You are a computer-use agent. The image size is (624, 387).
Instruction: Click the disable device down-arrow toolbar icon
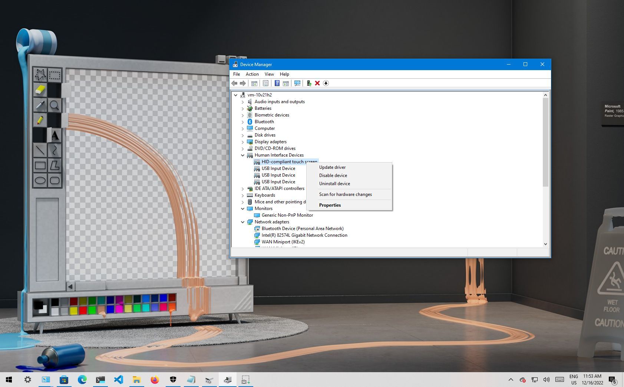click(326, 83)
